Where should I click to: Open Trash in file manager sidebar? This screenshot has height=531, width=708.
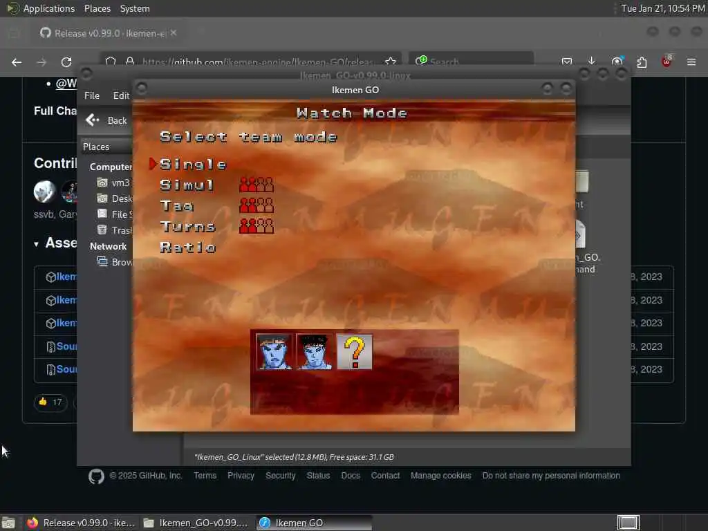click(114, 230)
